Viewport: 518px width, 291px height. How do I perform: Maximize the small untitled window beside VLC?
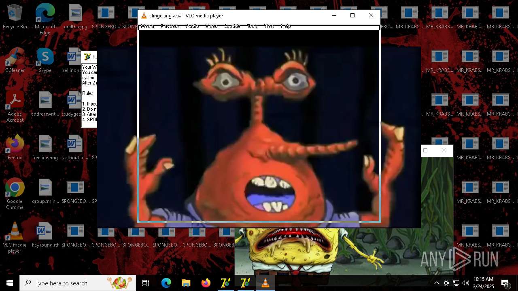425,150
